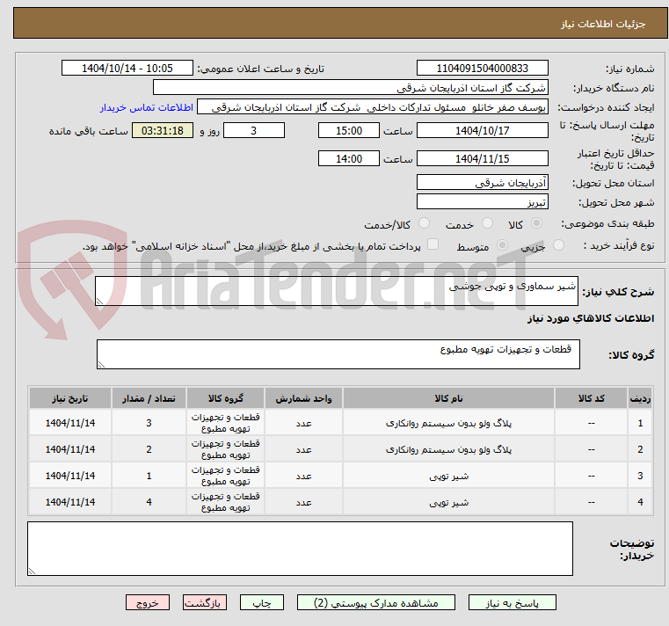Click the شرح کلی نیاز text area
The image size is (669, 626).
[x=337, y=291]
